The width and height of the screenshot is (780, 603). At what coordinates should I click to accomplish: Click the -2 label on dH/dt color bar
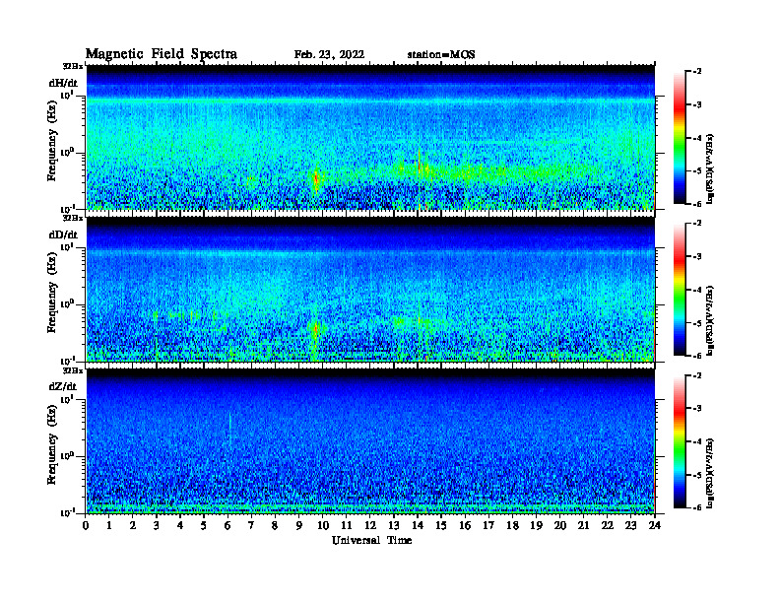point(697,72)
